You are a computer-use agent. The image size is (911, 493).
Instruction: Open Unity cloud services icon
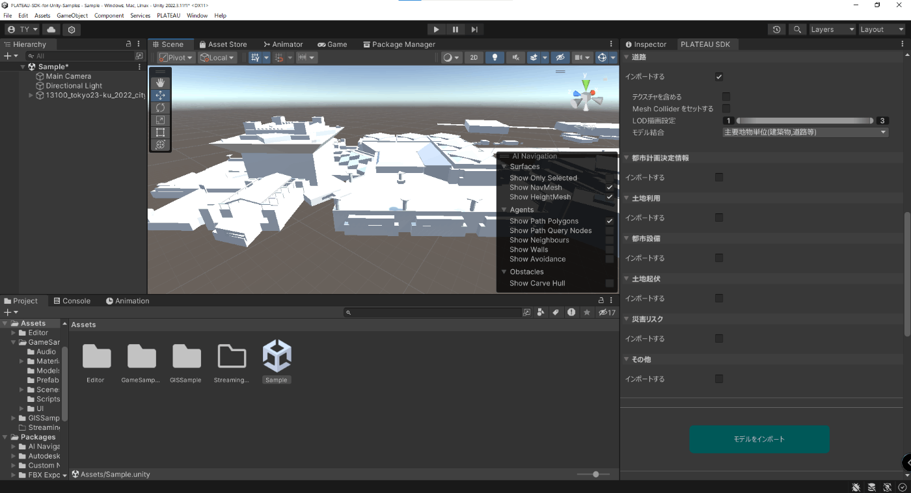point(51,29)
